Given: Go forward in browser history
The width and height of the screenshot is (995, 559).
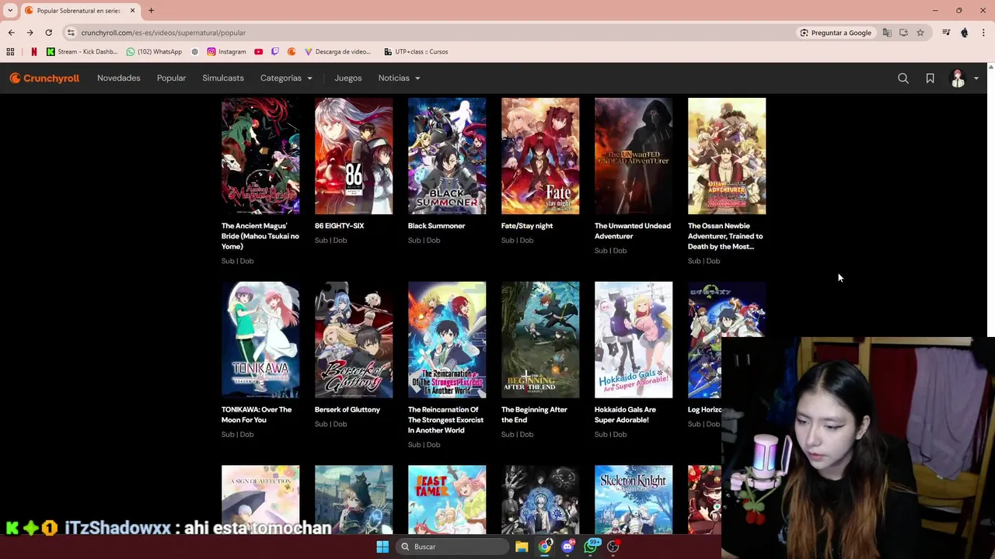Looking at the screenshot, I should coord(30,33).
